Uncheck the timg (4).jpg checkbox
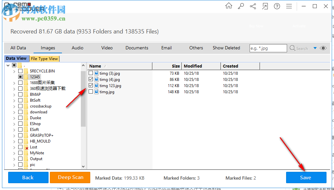The height and width of the screenshot is (190, 334). pos(91,79)
